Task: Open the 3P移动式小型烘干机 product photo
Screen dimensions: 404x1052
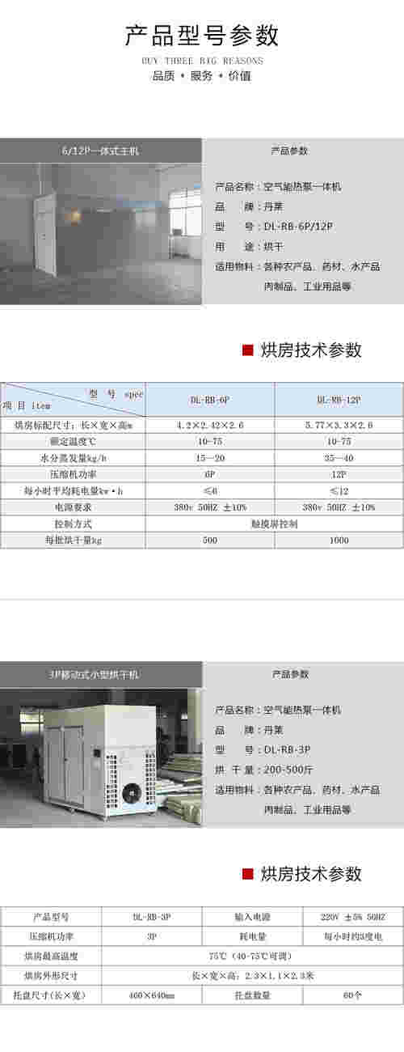Action: (x=101, y=757)
